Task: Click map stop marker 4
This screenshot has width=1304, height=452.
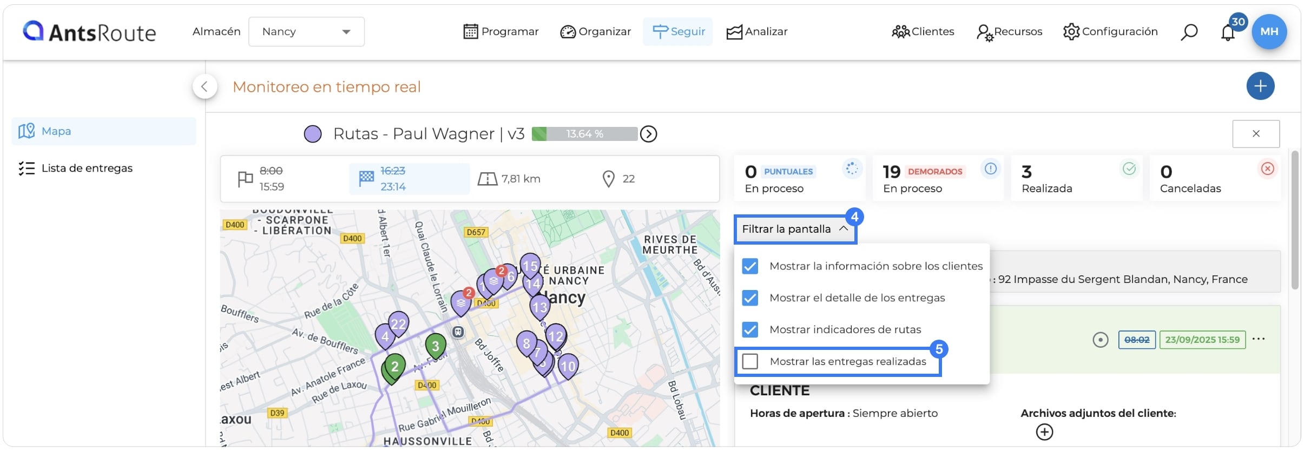Action: point(385,337)
